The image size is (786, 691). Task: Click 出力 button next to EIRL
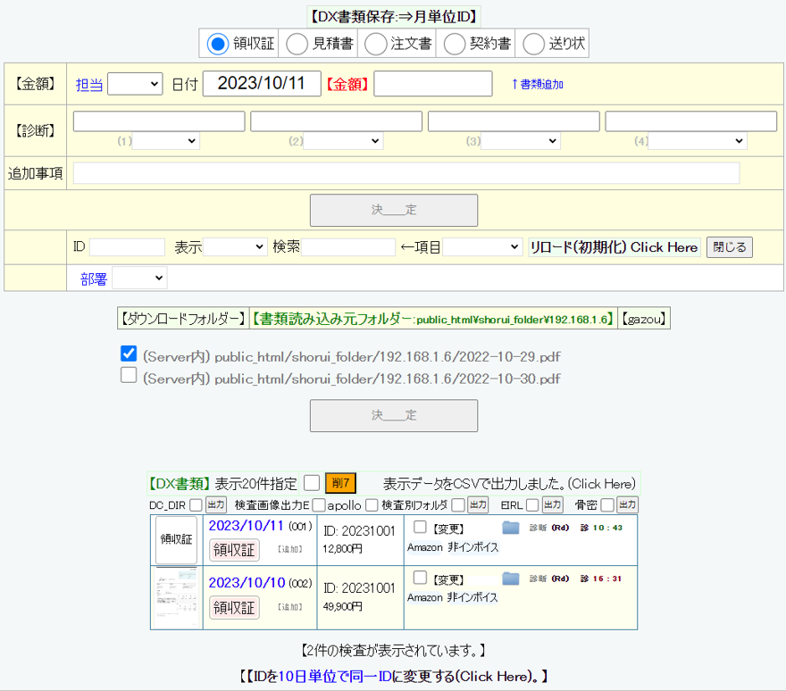click(x=552, y=504)
